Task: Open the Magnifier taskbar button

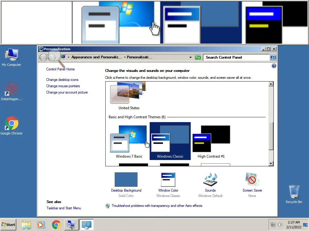Action: 71,225
